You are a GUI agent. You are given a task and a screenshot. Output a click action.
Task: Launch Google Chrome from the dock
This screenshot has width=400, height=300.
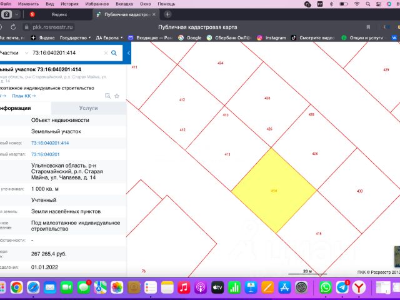(17, 287)
